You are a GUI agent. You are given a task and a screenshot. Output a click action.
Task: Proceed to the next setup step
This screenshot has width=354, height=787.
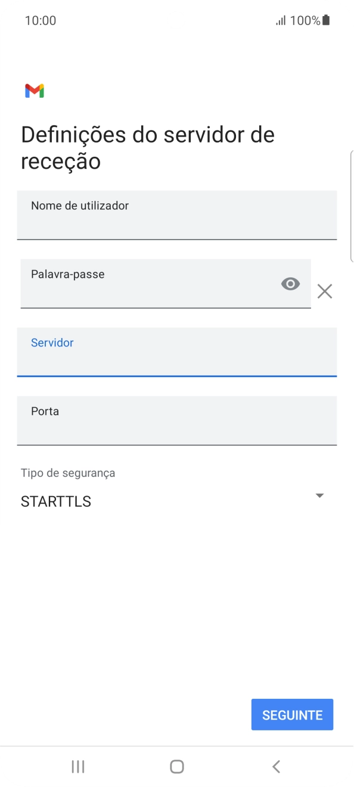(292, 714)
